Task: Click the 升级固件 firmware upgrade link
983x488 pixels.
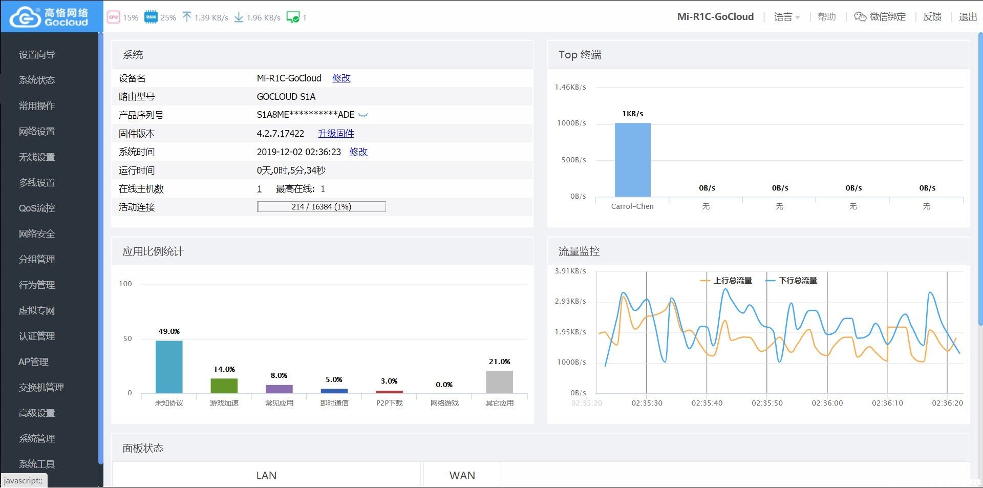Action: pyautogui.click(x=336, y=134)
